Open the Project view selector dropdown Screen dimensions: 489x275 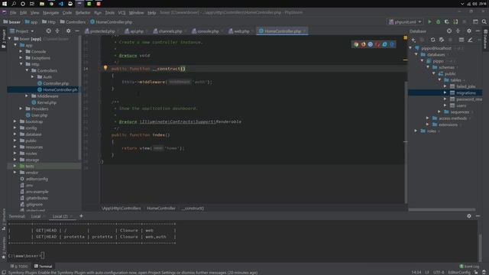click(x=22, y=31)
